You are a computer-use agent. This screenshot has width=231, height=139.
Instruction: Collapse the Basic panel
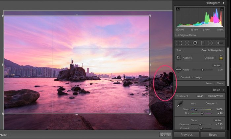[223, 90]
